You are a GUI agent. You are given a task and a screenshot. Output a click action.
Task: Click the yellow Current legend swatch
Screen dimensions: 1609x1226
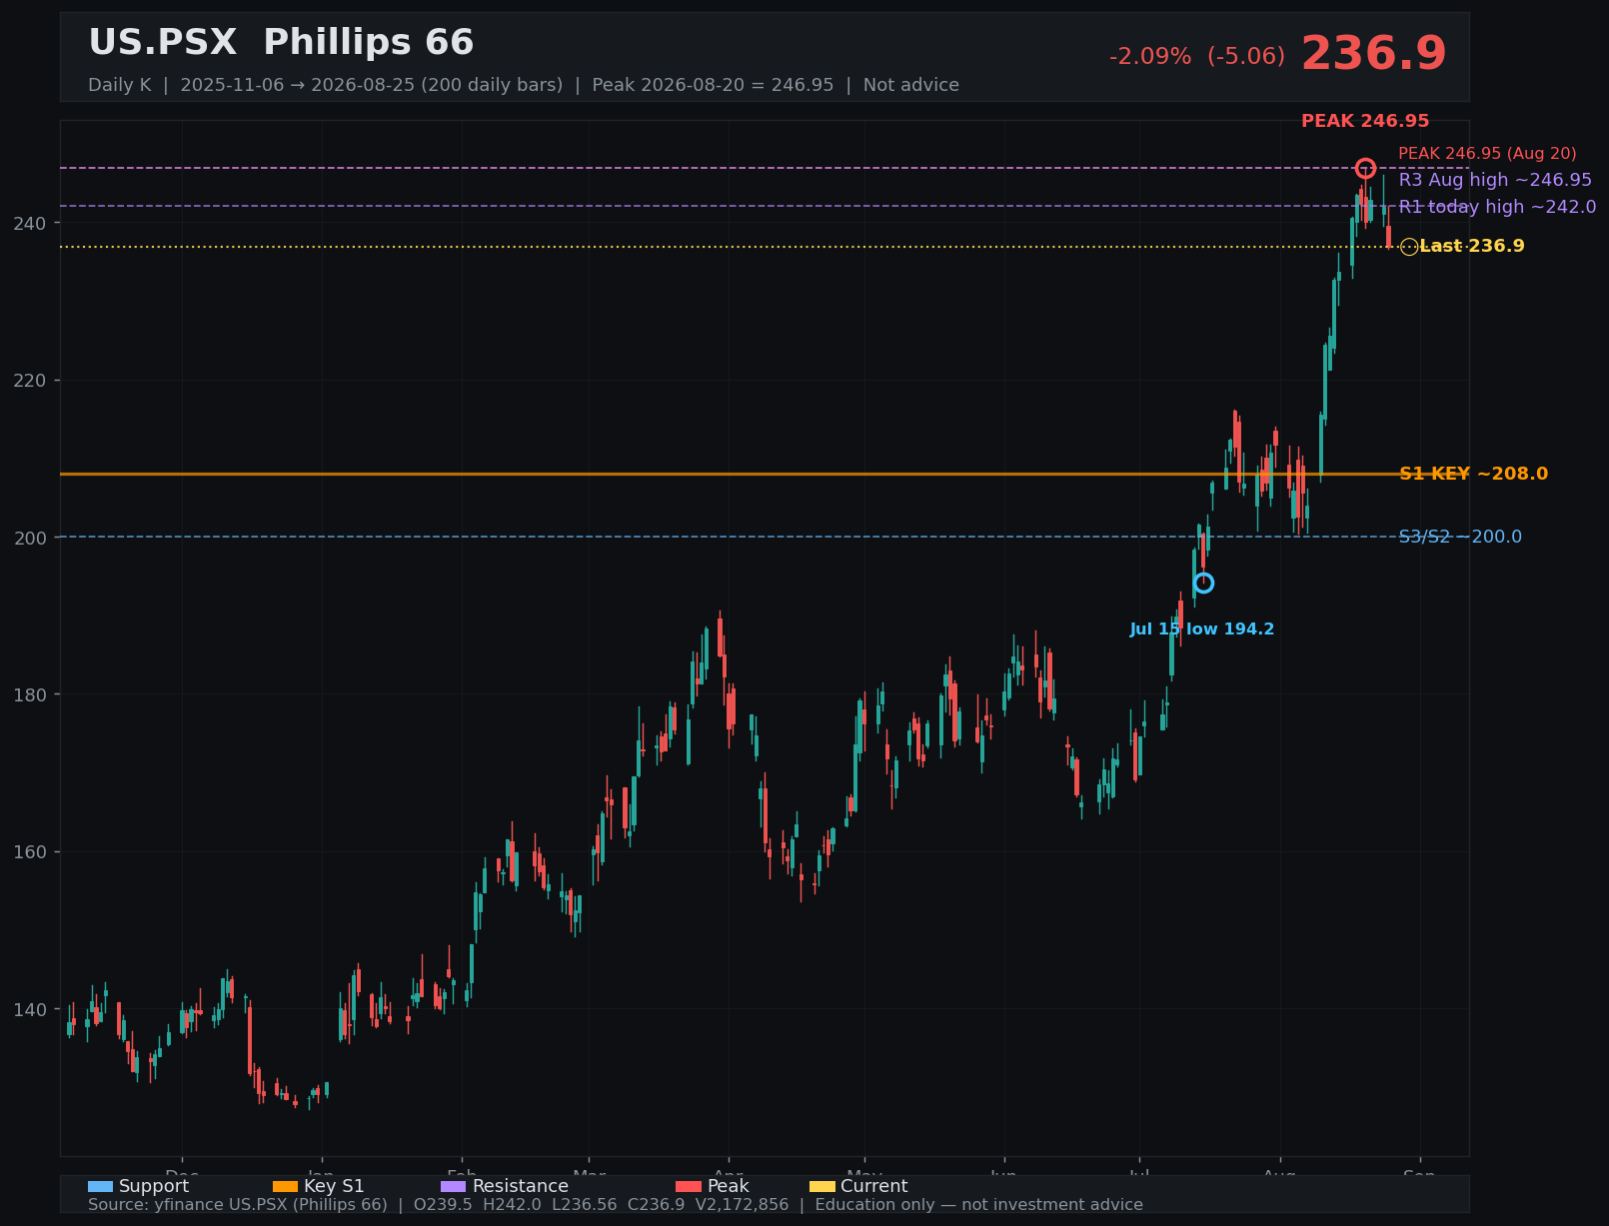821,1186
